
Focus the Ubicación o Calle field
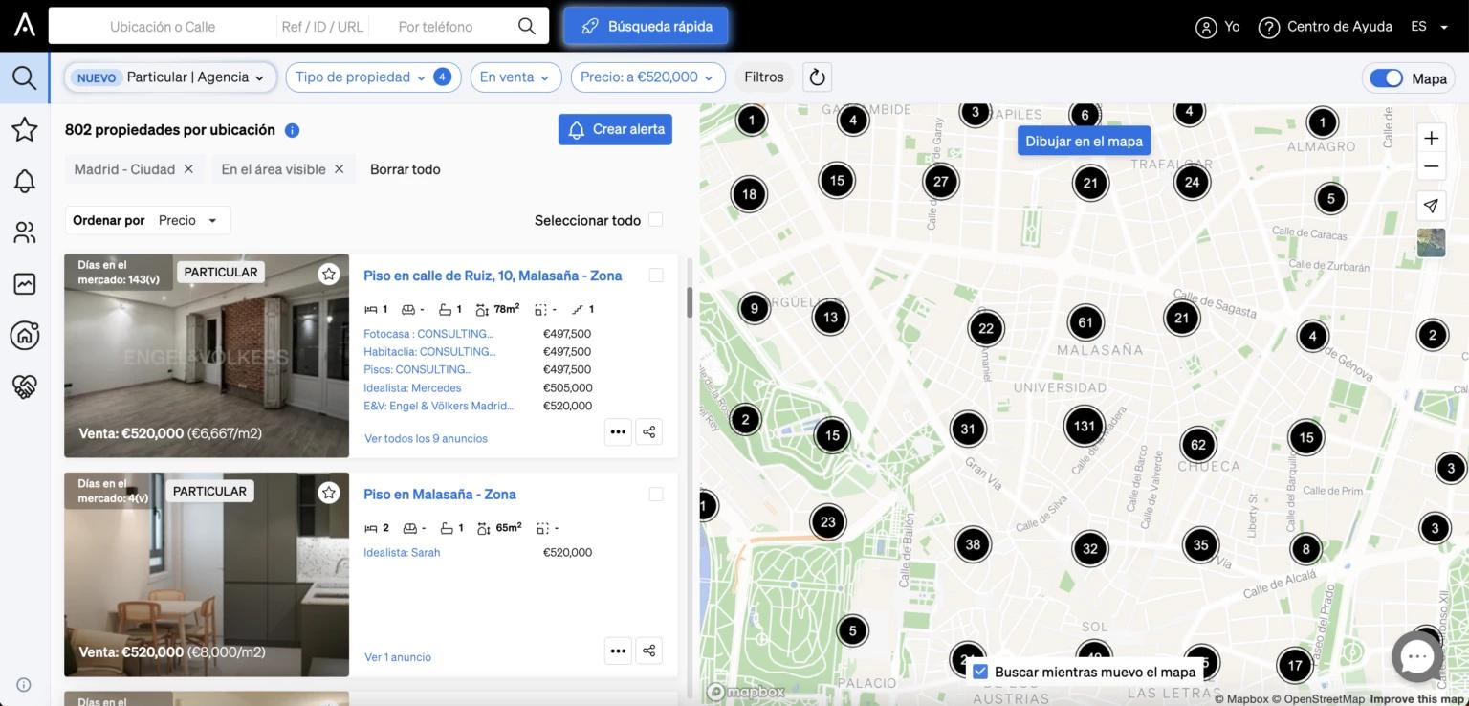pyautogui.click(x=163, y=27)
